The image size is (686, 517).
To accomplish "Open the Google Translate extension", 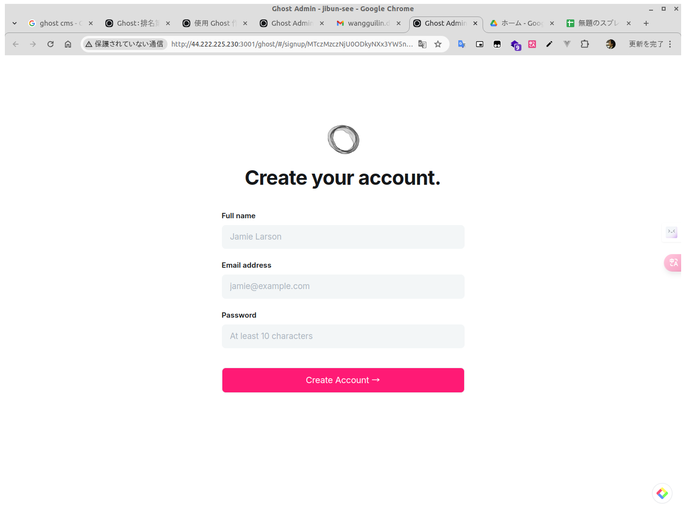I will [x=462, y=44].
